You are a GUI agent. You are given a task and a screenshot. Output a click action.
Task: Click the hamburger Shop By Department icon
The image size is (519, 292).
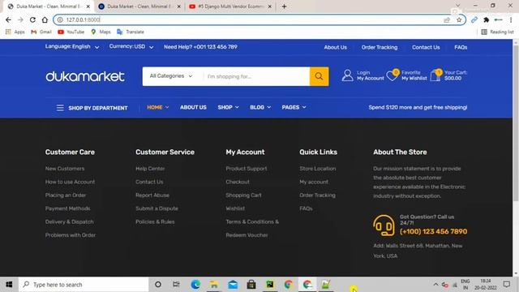tap(60, 108)
